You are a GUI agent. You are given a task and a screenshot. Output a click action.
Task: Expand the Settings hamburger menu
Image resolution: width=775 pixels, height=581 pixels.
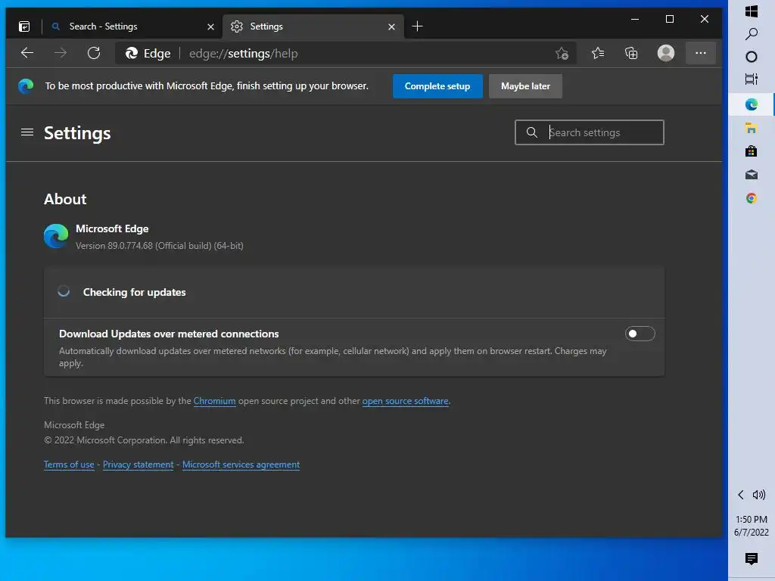(x=27, y=132)
